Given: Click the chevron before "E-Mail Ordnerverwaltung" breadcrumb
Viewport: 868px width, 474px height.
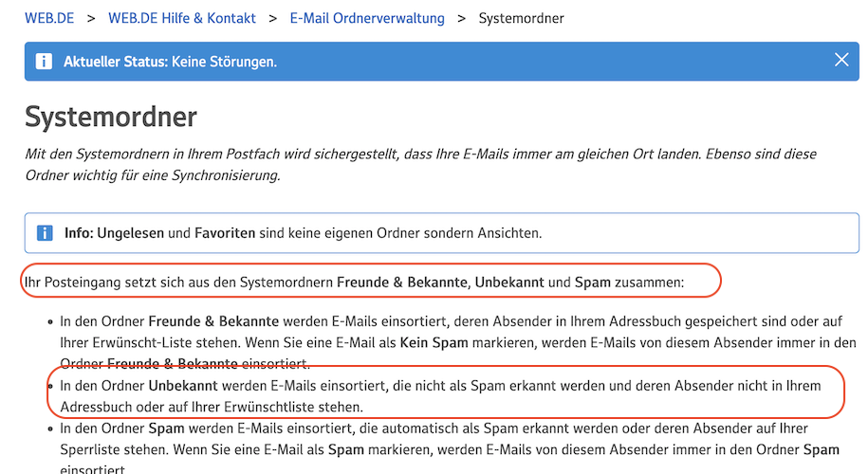Looking at the screenshot, I should tap(271, 18).
